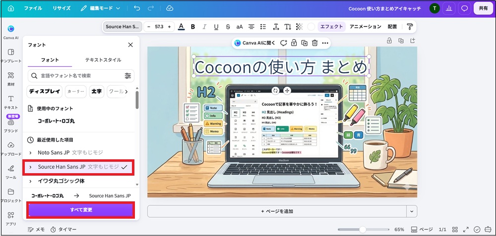
Task: Expand Noto Sans JP font styles
Action: [30, 153]
